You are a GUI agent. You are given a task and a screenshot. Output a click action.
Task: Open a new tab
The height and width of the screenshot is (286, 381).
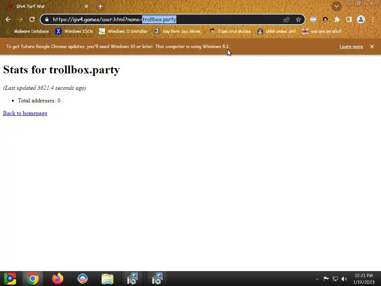click(100, 6)
